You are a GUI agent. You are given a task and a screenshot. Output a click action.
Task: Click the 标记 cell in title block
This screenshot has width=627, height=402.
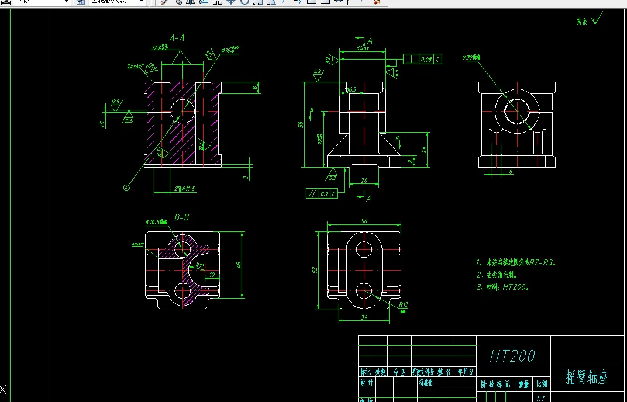coord(366,372)
